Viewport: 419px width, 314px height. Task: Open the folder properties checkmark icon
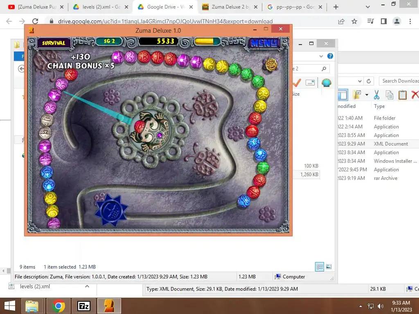tap(357, 94)
